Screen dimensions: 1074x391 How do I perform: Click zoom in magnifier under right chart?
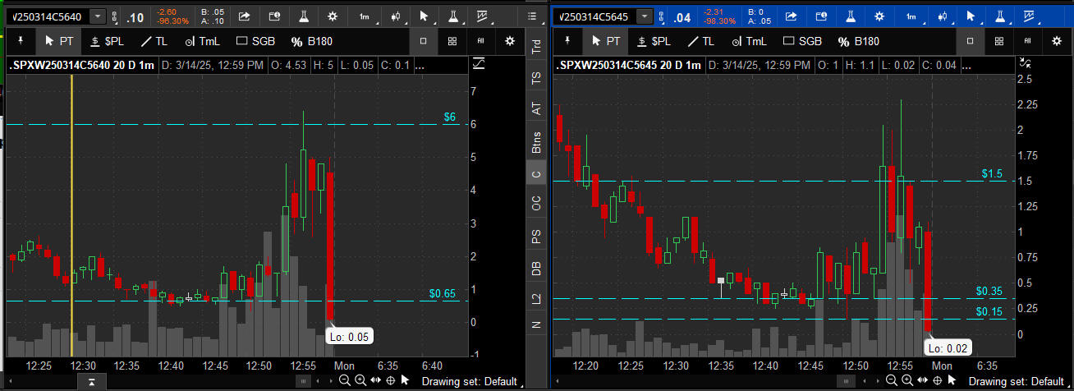point(906,380)
